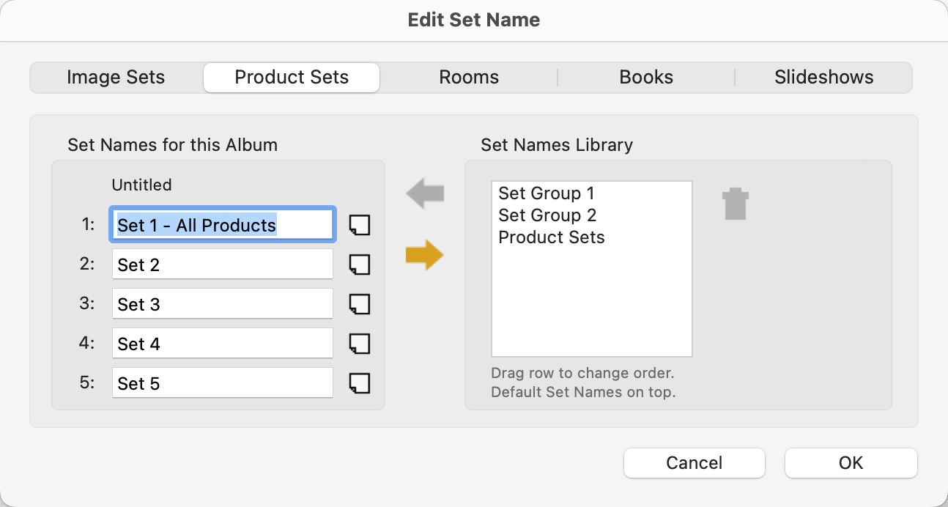The width and height of the screenshot is (948, 507).
Task: Click the note icon beside Set 4 field
Action: (359, 344)
